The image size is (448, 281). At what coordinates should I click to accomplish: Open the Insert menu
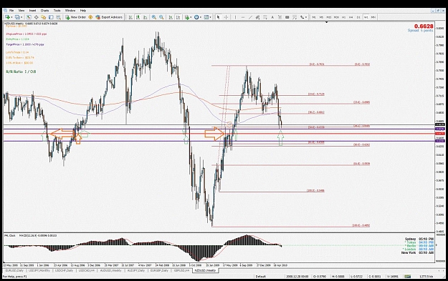pyautogui.click(x=32, y=11)
